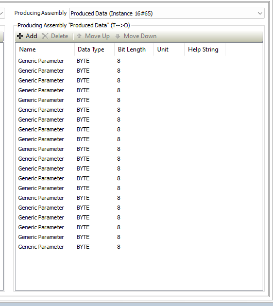Screen dimensions: 273x306
Task: Sort by the Name column header
Action: tap(45, 49)
